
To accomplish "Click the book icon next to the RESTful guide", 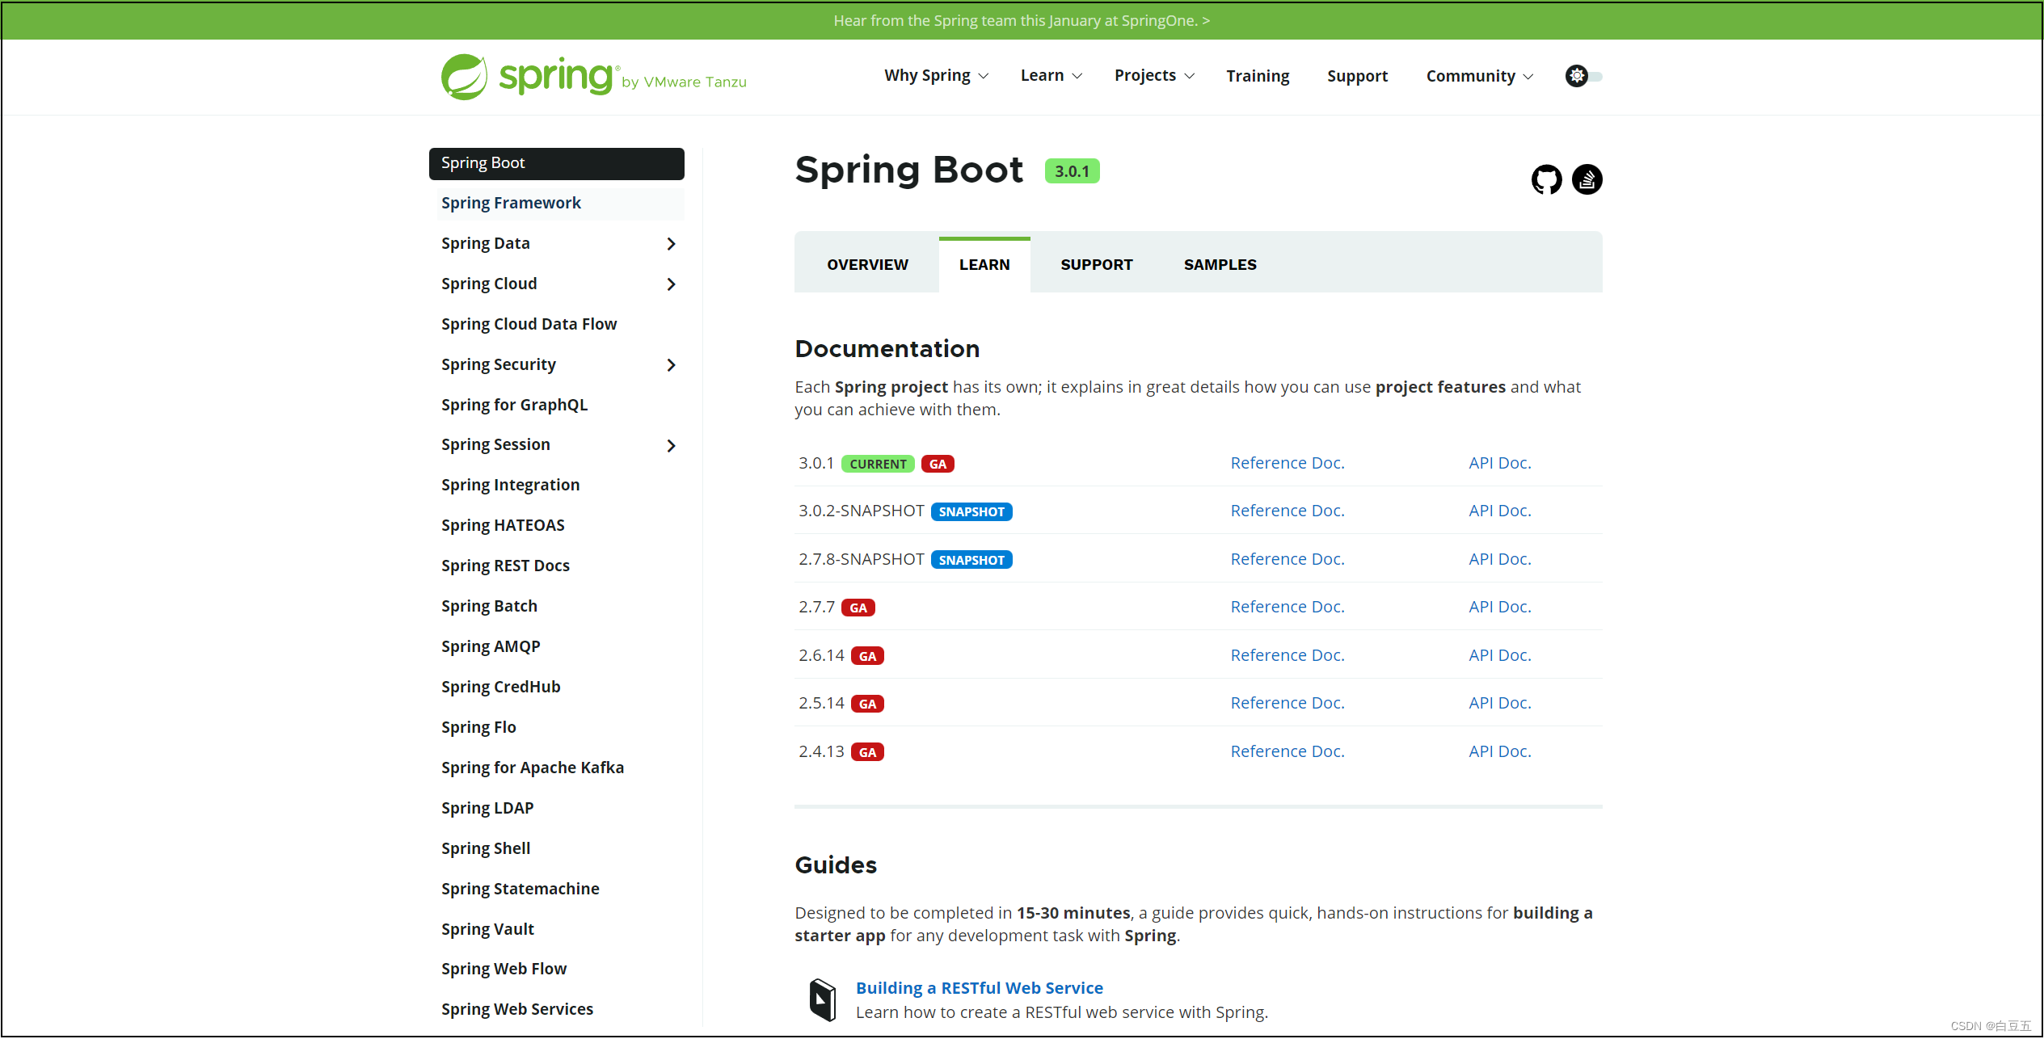I will (821, 999).
